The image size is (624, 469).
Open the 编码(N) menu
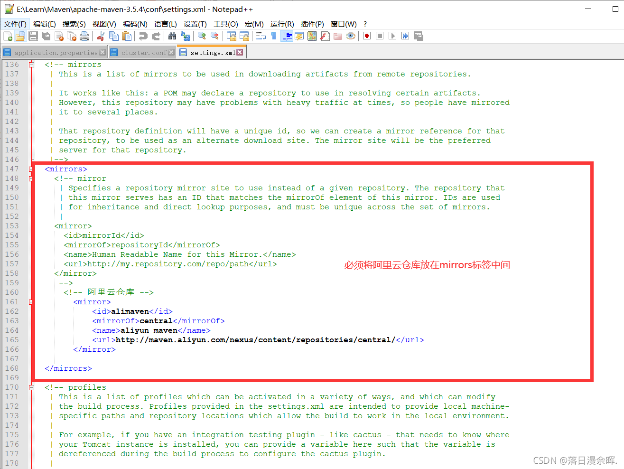pyautogui.click(x=135, y=24)
